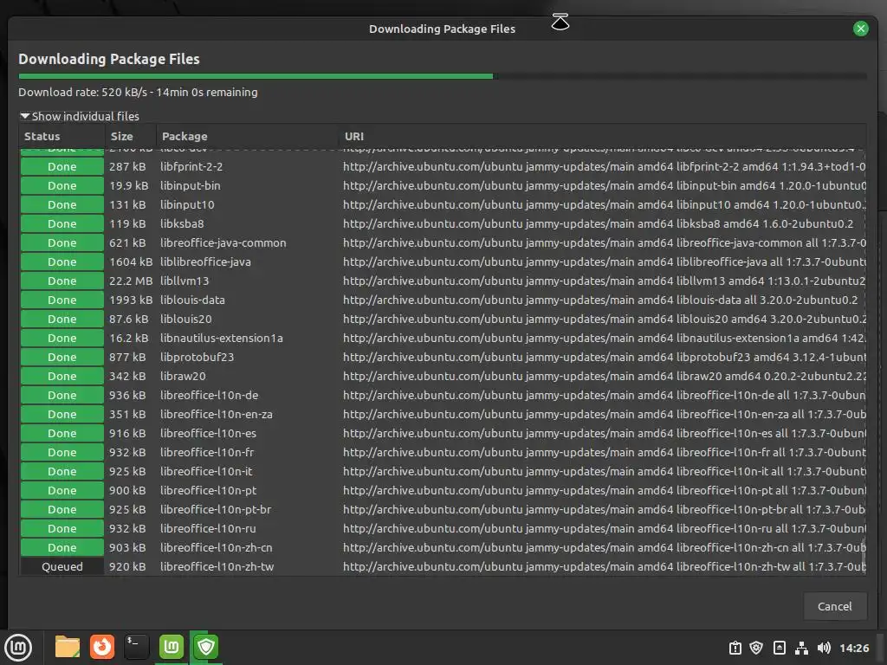Select the liblibreoffice-java package row
The image size is (887, 665).
click(x=443, y=261)
